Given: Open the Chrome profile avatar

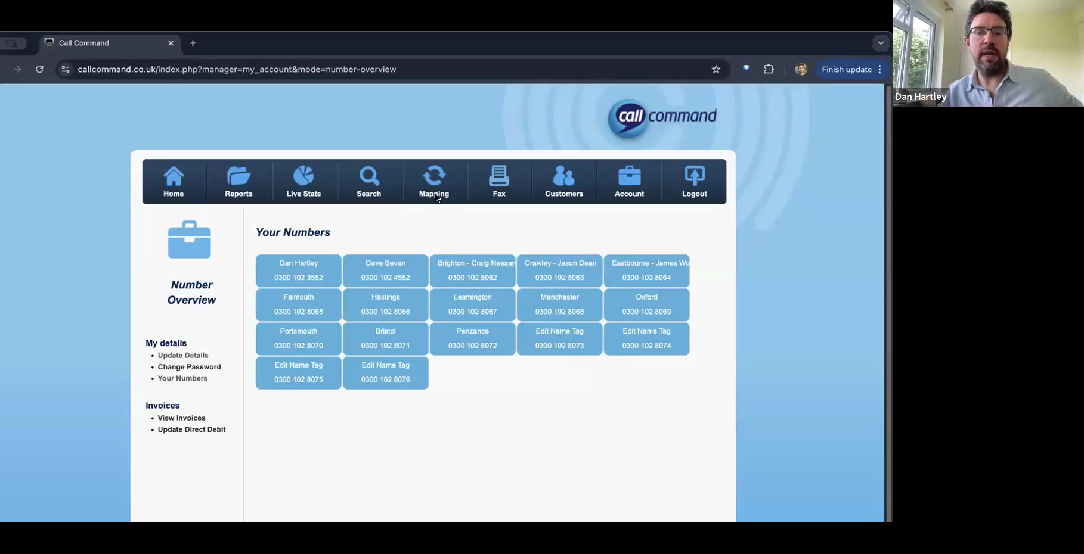Looking at the screenshot, I should coord(801,69).
